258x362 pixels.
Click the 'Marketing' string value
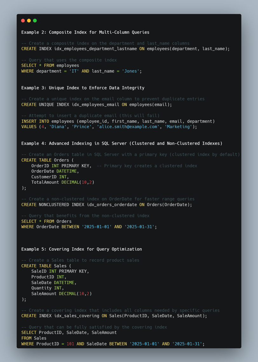(x=178, y=127)
